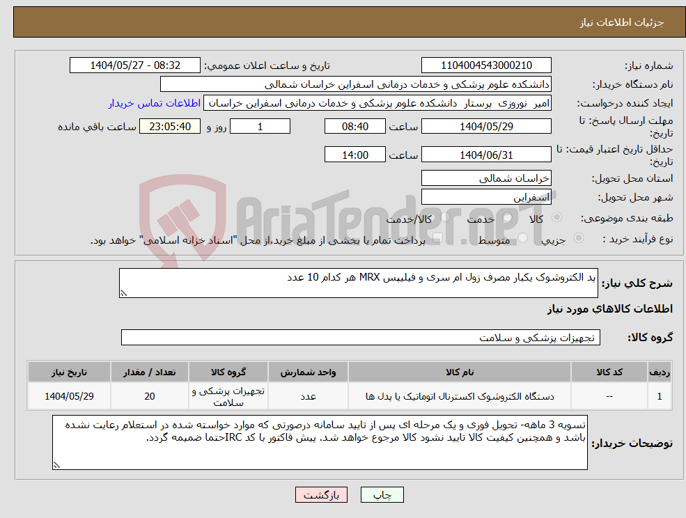
Task: Click the treasury payment note text
Action: [258, 240]
